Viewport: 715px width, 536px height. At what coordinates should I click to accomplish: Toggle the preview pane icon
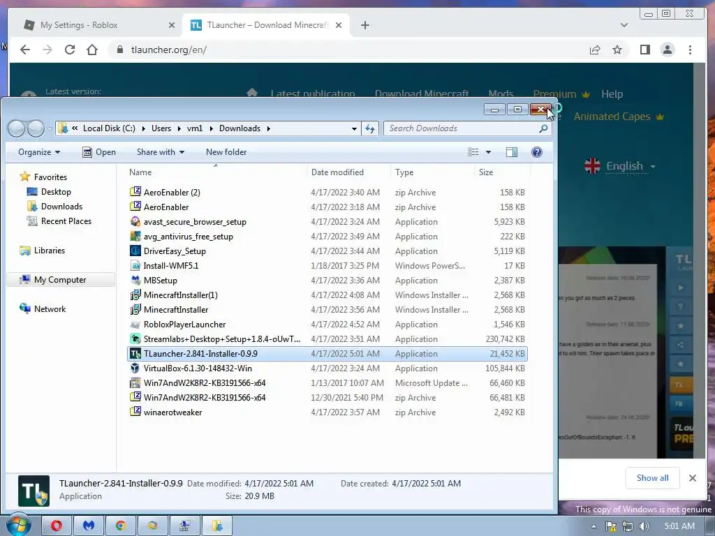[x=512, y=152]
